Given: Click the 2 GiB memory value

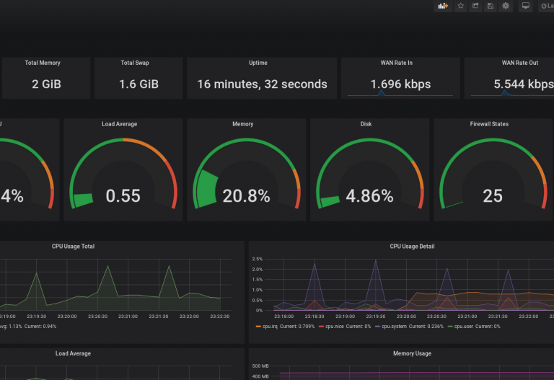Looking at the screenshot, I should pyautogui.click(x=46, y=84).
